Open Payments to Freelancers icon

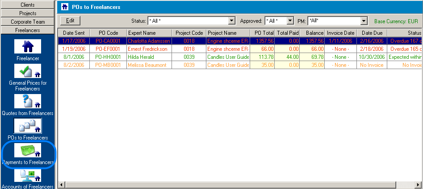(28, 151)
